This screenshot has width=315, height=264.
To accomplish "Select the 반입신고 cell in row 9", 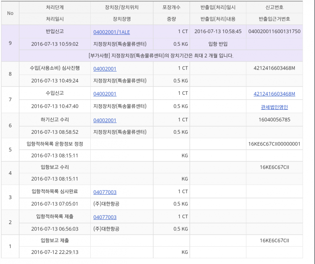I will click(55, 32).
